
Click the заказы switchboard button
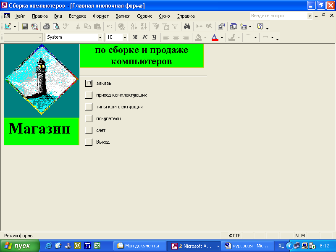89,83
